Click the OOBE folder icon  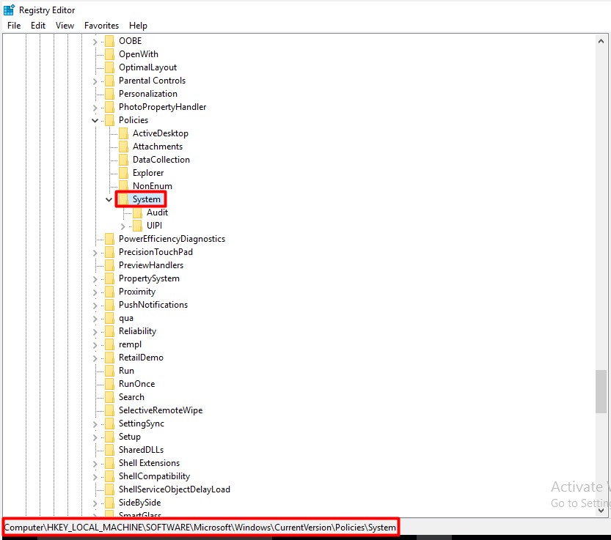coord(110,41)
